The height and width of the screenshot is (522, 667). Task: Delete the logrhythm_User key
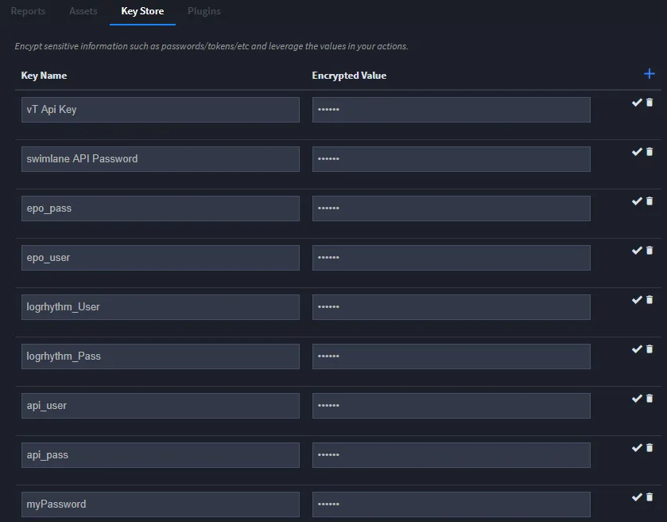[x=650, y=300]
